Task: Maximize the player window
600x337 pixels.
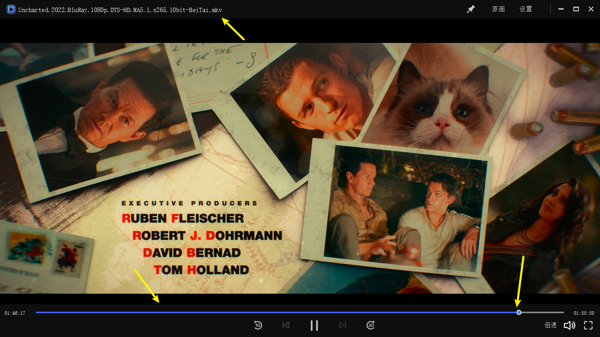Action: click(576, 9)
